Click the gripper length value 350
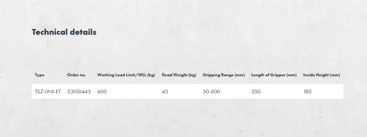This screenshot has width=367, height=137. (256, 92)
